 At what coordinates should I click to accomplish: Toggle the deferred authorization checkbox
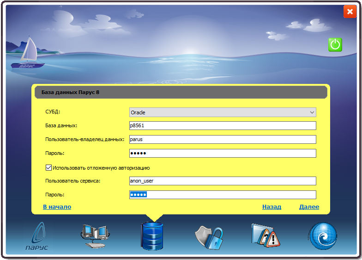48,168
